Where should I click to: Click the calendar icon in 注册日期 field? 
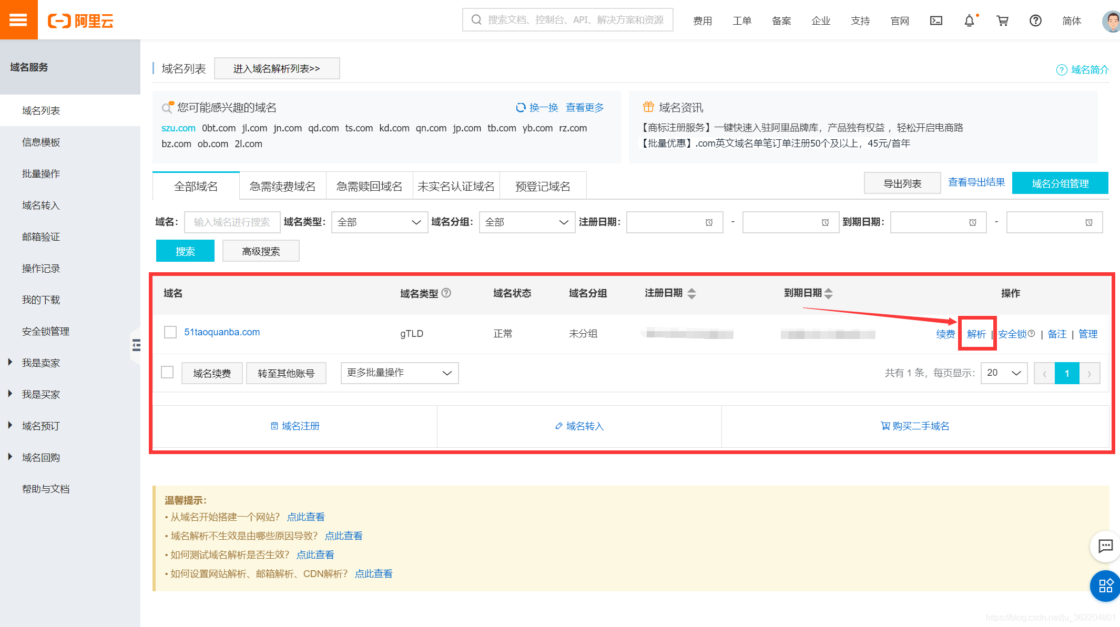709,222
